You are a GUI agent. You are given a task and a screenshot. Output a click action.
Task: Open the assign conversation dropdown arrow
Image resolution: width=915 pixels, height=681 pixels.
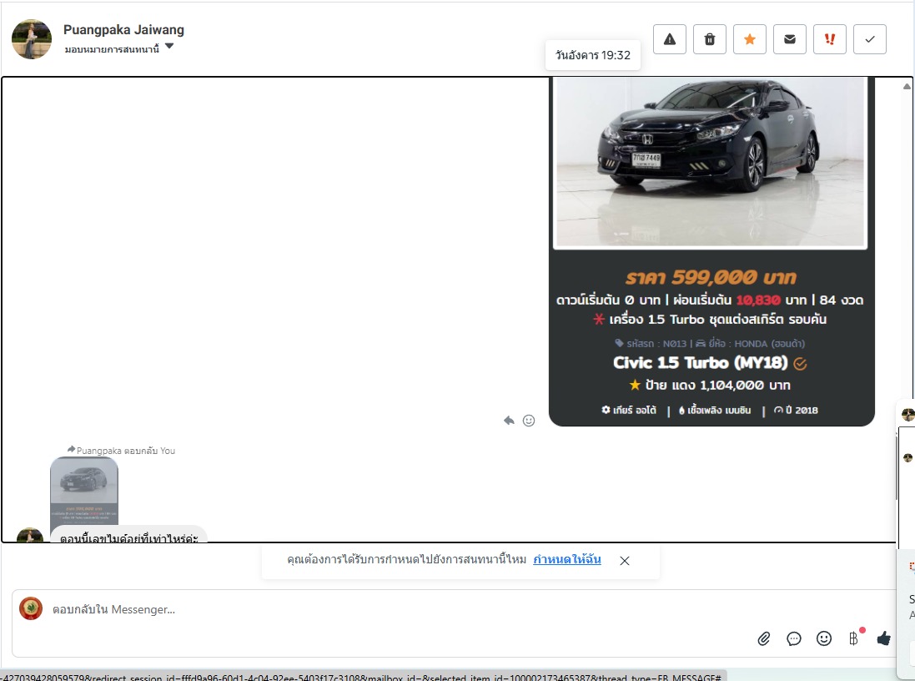pyautogui.click(x=169, y=46)
